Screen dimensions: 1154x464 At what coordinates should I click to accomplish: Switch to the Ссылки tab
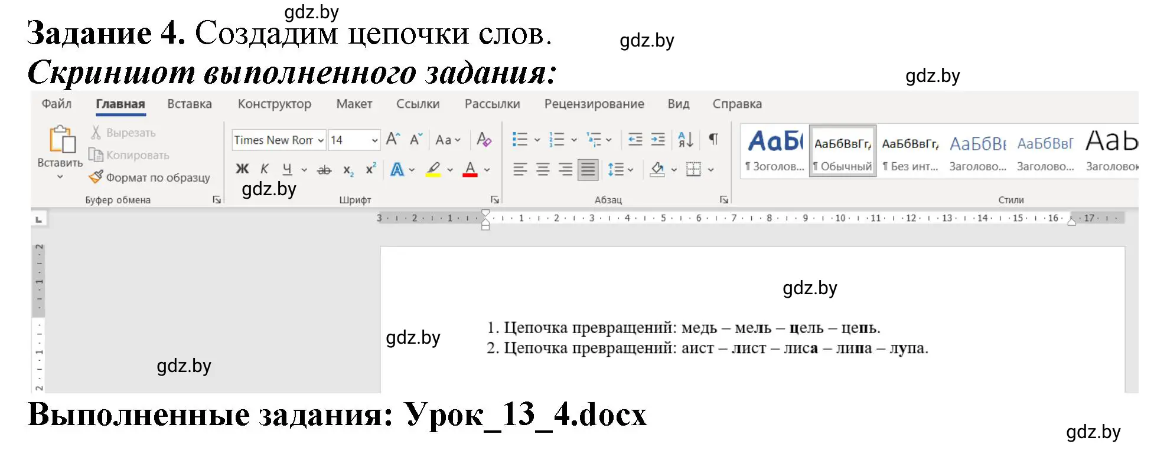(418, 104)
